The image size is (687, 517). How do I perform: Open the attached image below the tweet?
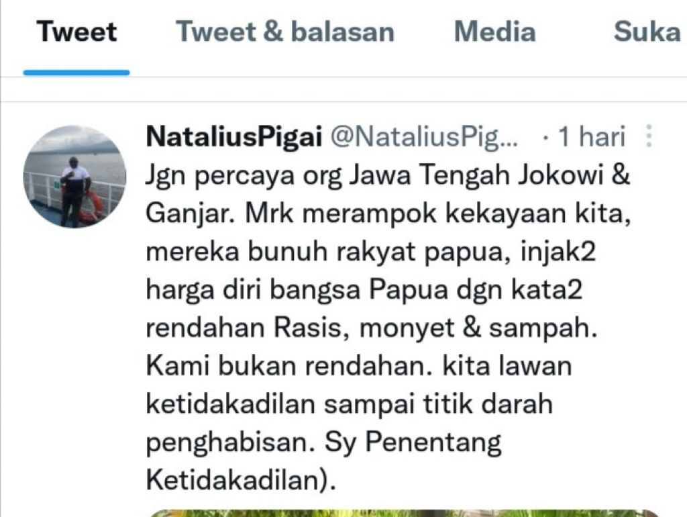pos(403,513)
